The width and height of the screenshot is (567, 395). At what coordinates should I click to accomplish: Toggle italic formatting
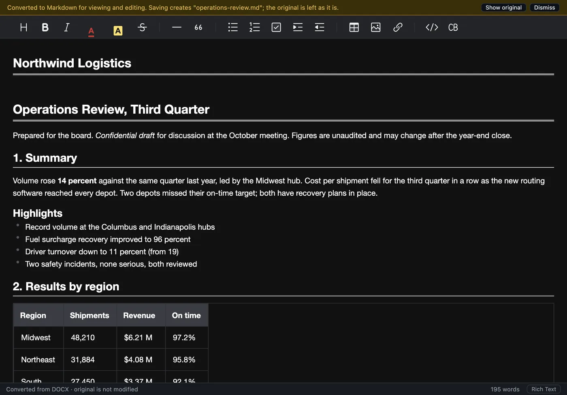pyautogui.click(x=67, y=27)
